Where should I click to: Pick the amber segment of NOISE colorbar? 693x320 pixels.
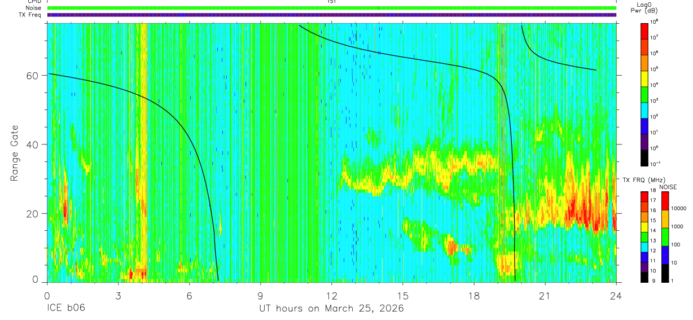665,219
